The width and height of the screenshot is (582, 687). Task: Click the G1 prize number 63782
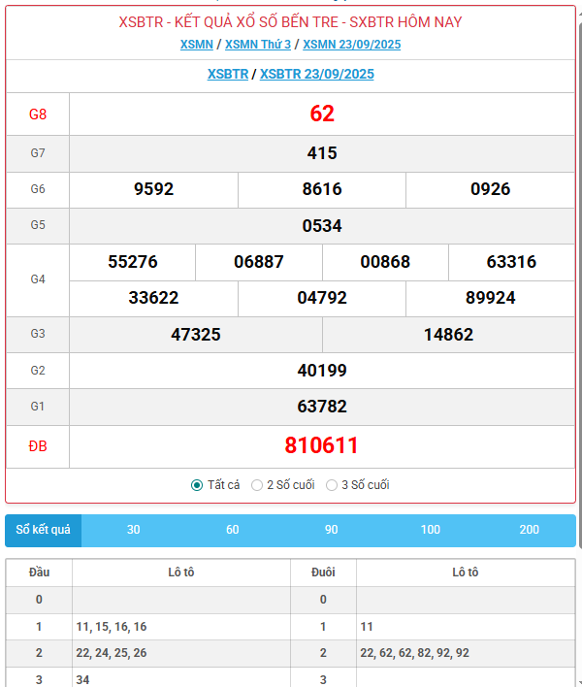click(x=321, y=406)
